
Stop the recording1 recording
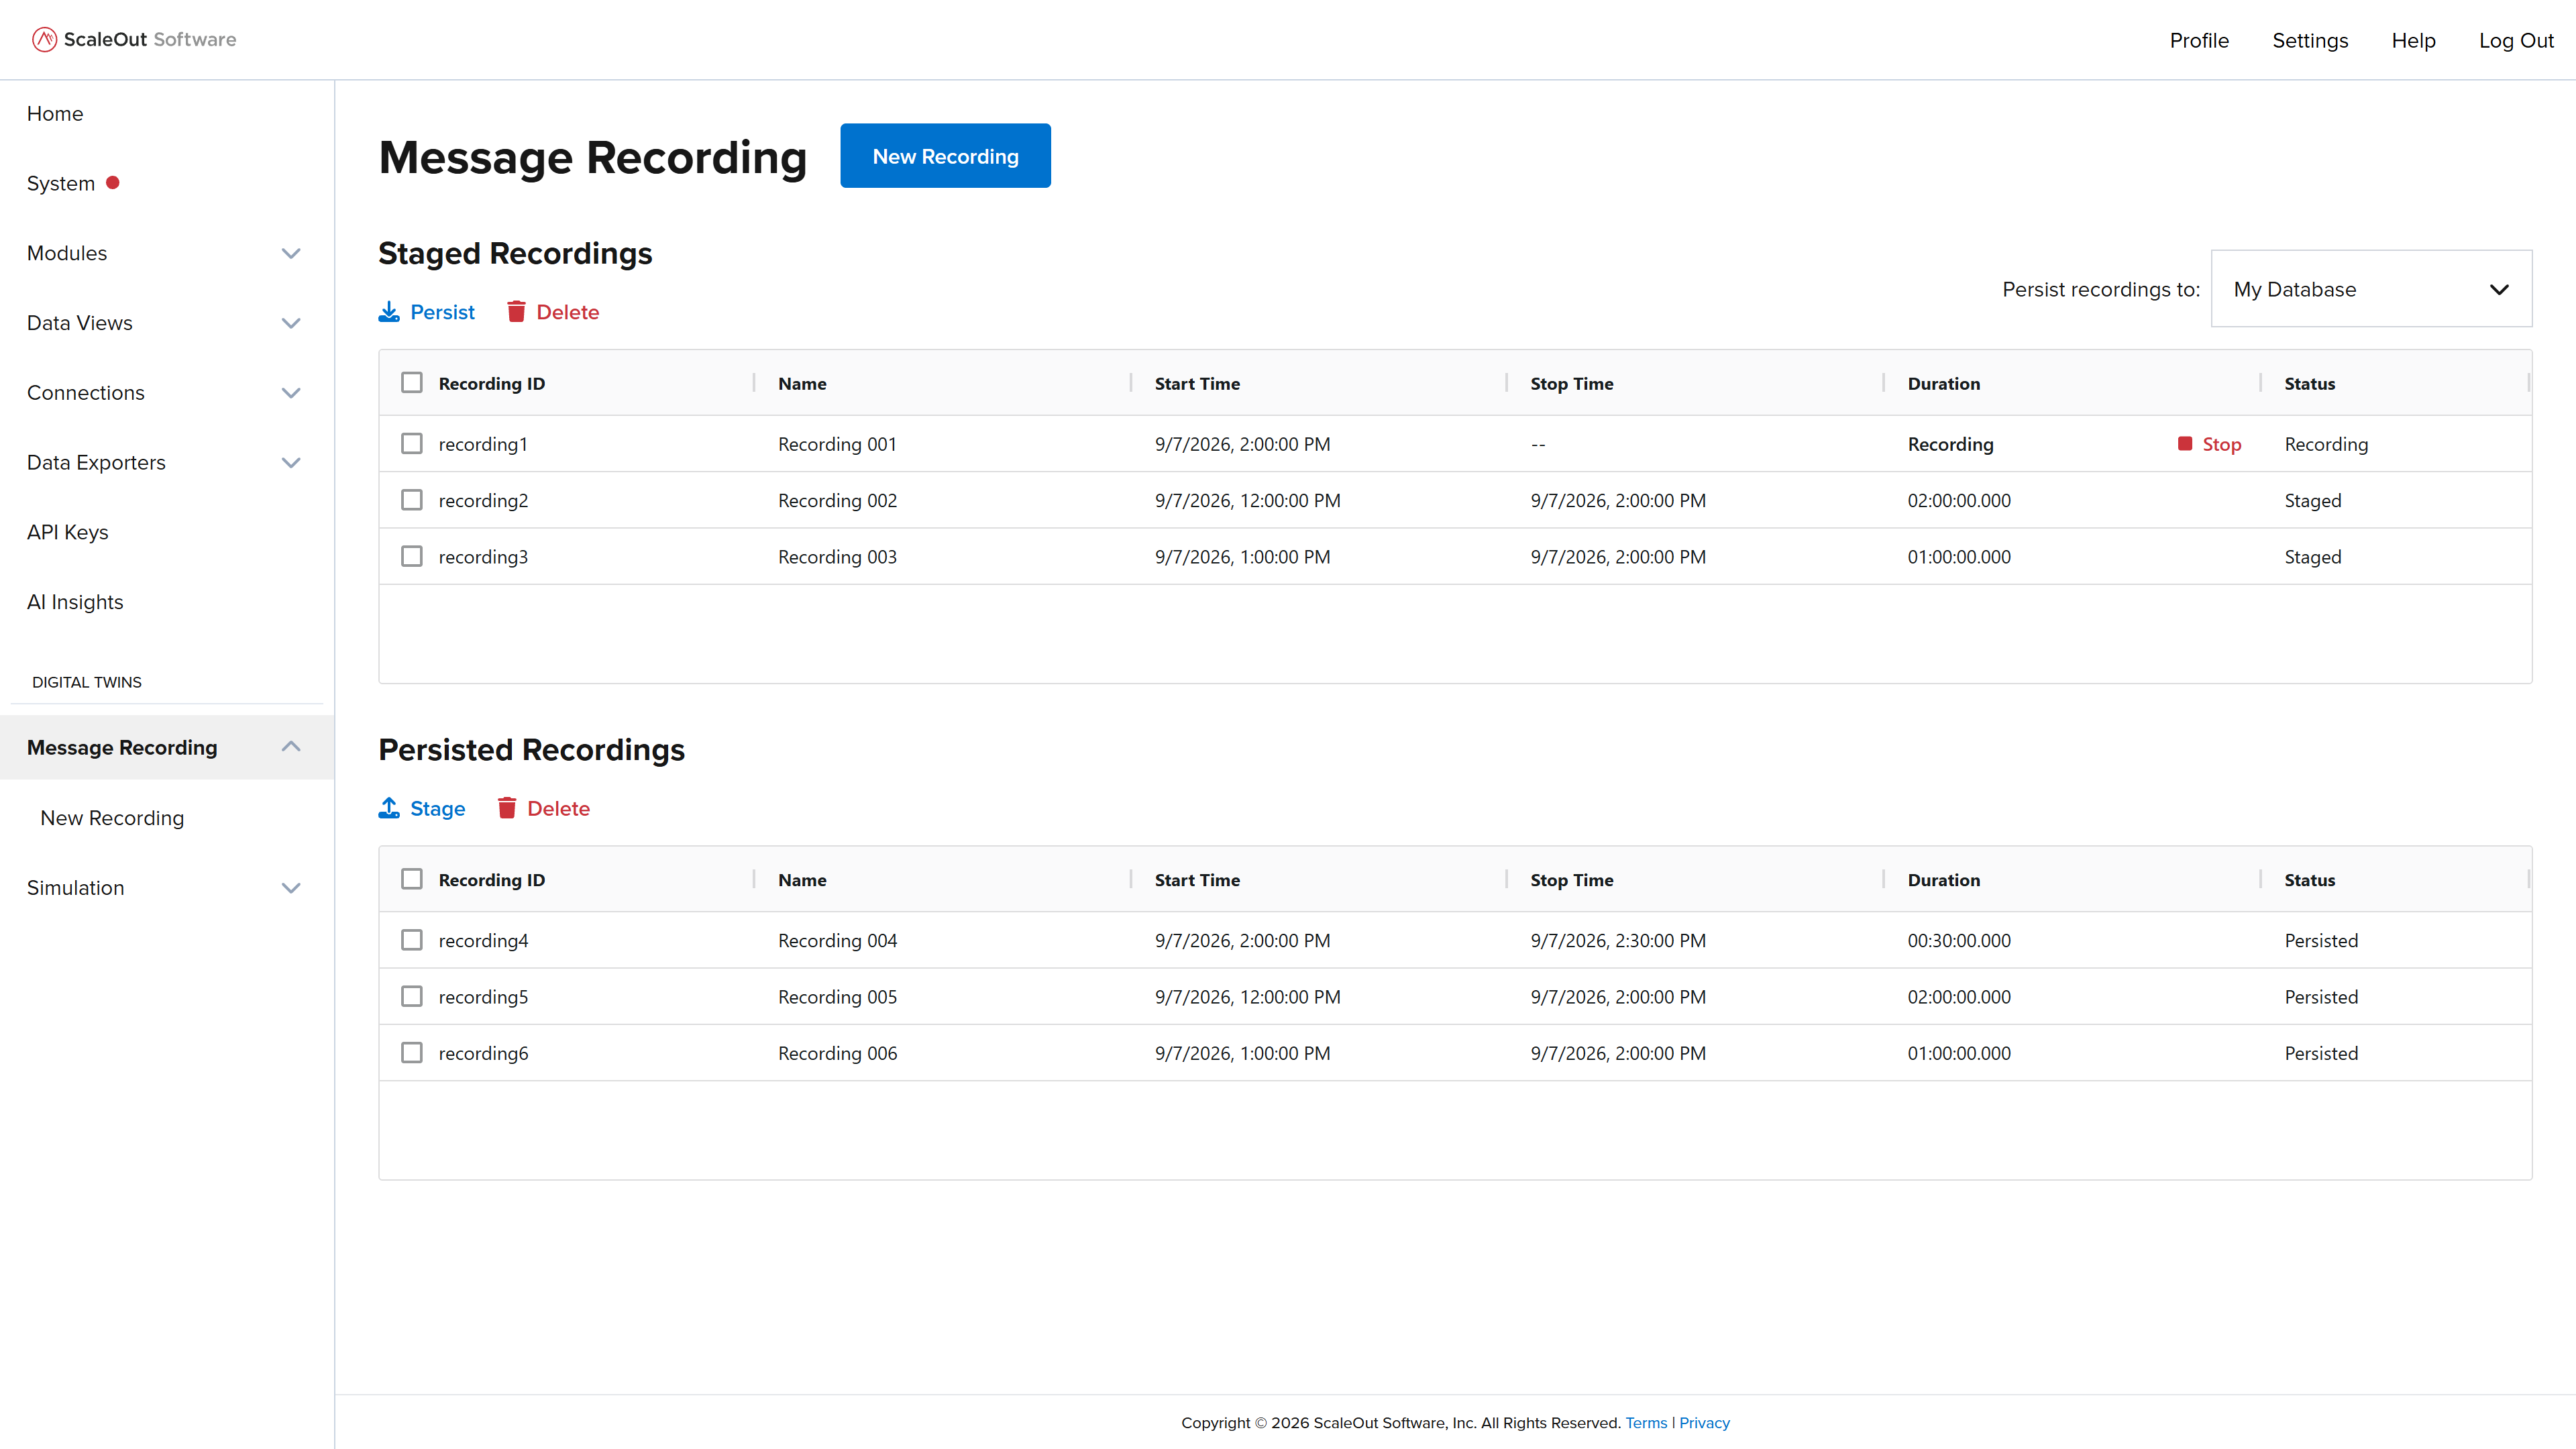click(2210, 444)
